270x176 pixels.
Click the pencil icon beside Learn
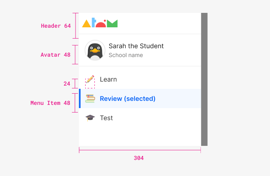click(x=90, y=79)
